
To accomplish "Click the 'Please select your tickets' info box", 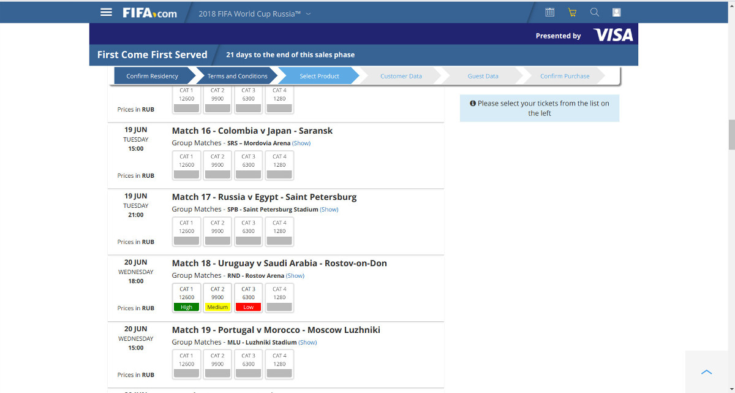I will (540, 108).
